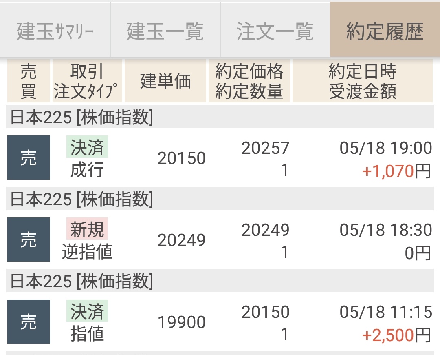Screen dimensions: 440x355
Task: Tap the 売 badge on the 11:15 trade
Action: tap(29, 322)
